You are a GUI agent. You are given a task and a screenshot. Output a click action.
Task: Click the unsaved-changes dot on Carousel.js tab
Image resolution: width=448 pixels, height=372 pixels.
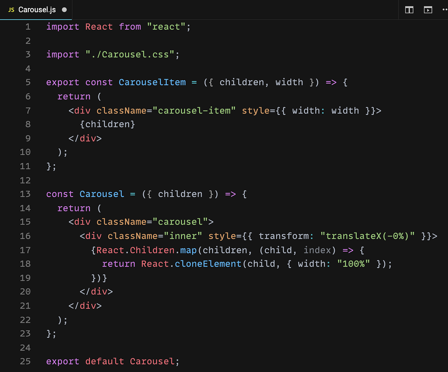64,10
